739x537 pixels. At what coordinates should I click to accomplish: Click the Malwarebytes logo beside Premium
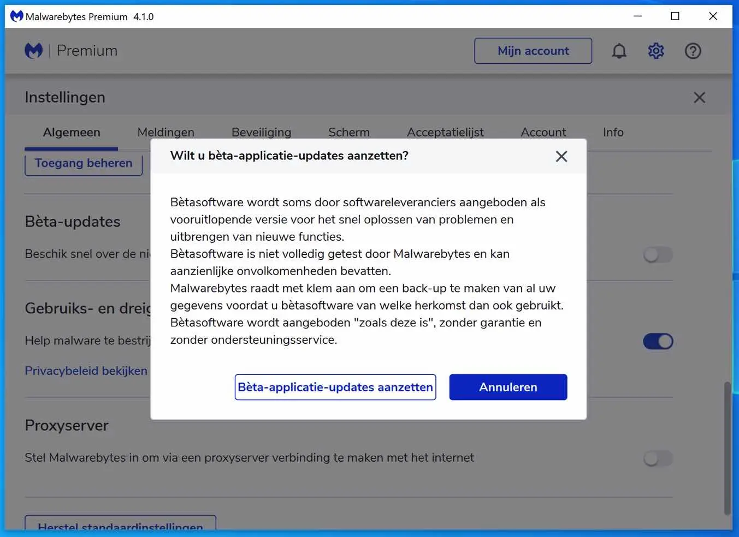(x=33, y=51)
